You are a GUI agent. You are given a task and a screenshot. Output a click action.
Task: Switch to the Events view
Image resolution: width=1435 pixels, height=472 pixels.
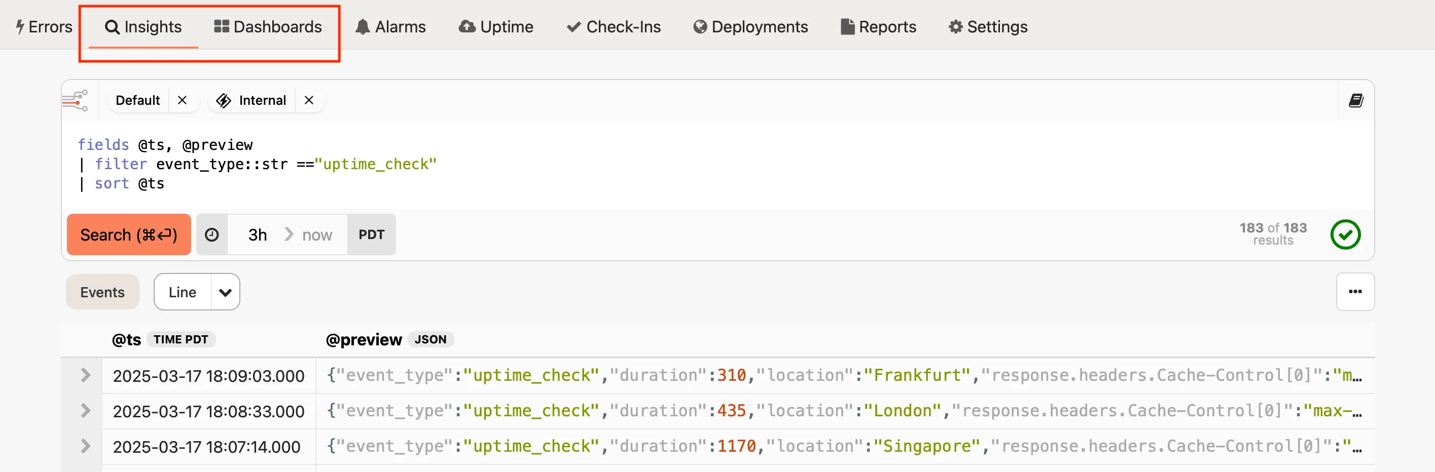[x=102, y=292]
